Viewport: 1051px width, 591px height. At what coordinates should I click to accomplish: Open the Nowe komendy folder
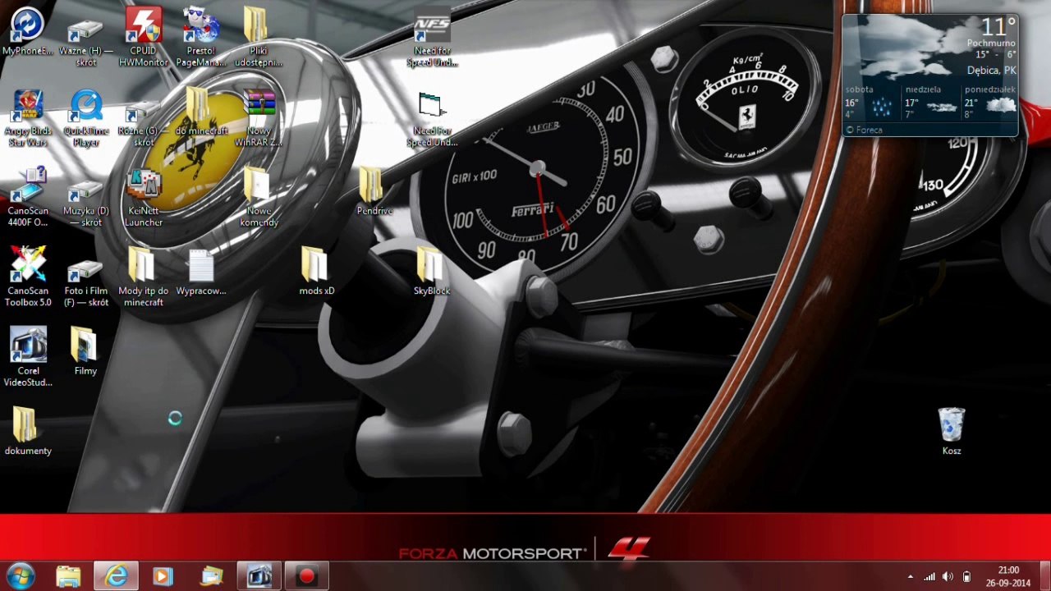259,198
